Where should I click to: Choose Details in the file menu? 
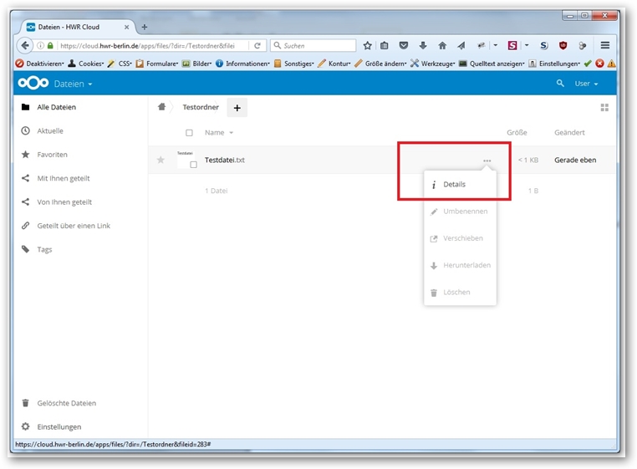coord(460,184)
